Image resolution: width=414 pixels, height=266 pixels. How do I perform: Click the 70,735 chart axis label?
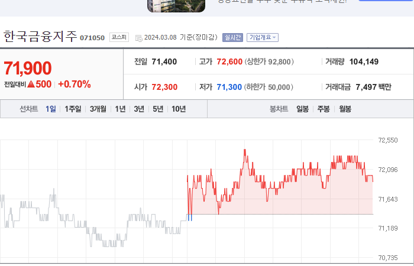click(388, 258)
